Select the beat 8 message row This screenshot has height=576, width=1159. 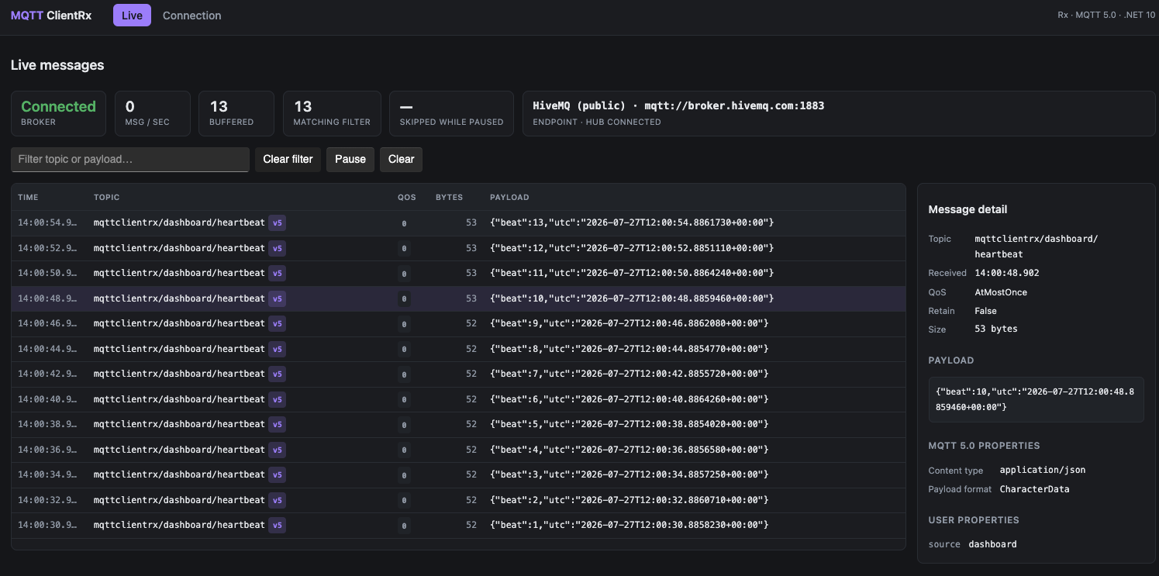point(458,349)
